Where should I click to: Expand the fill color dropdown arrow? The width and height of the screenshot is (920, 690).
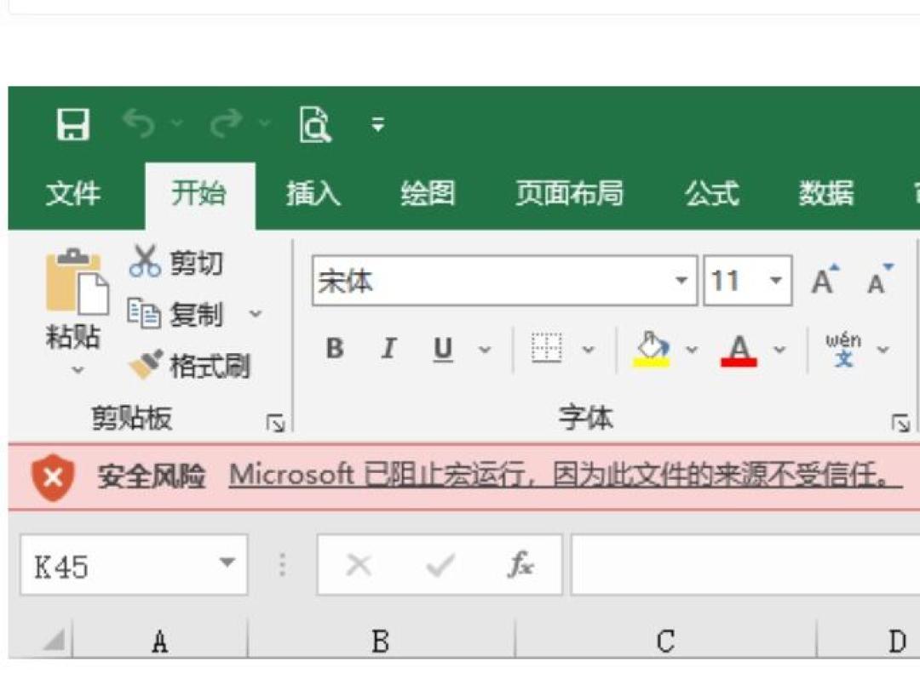pyautogui.click(x=692, y=350)
